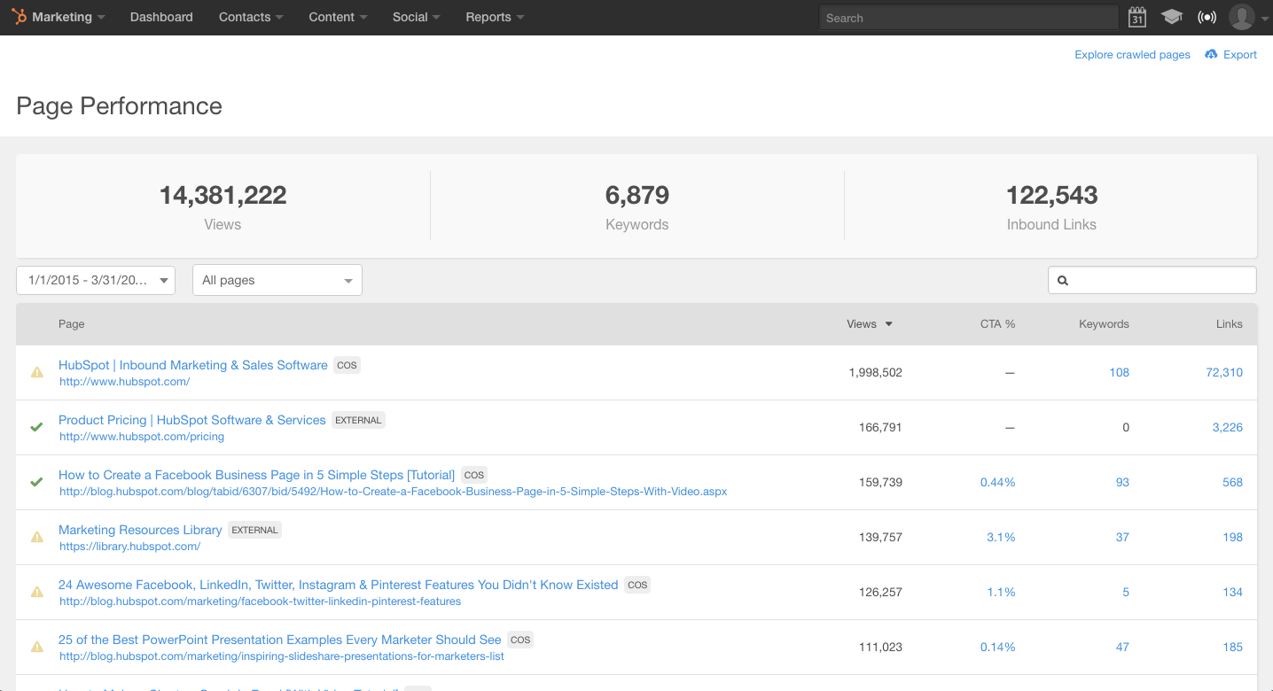Open the All pages filter dropdown
Image resolution: width=1273 pixels, height=691 pixels.
[277, 280]
